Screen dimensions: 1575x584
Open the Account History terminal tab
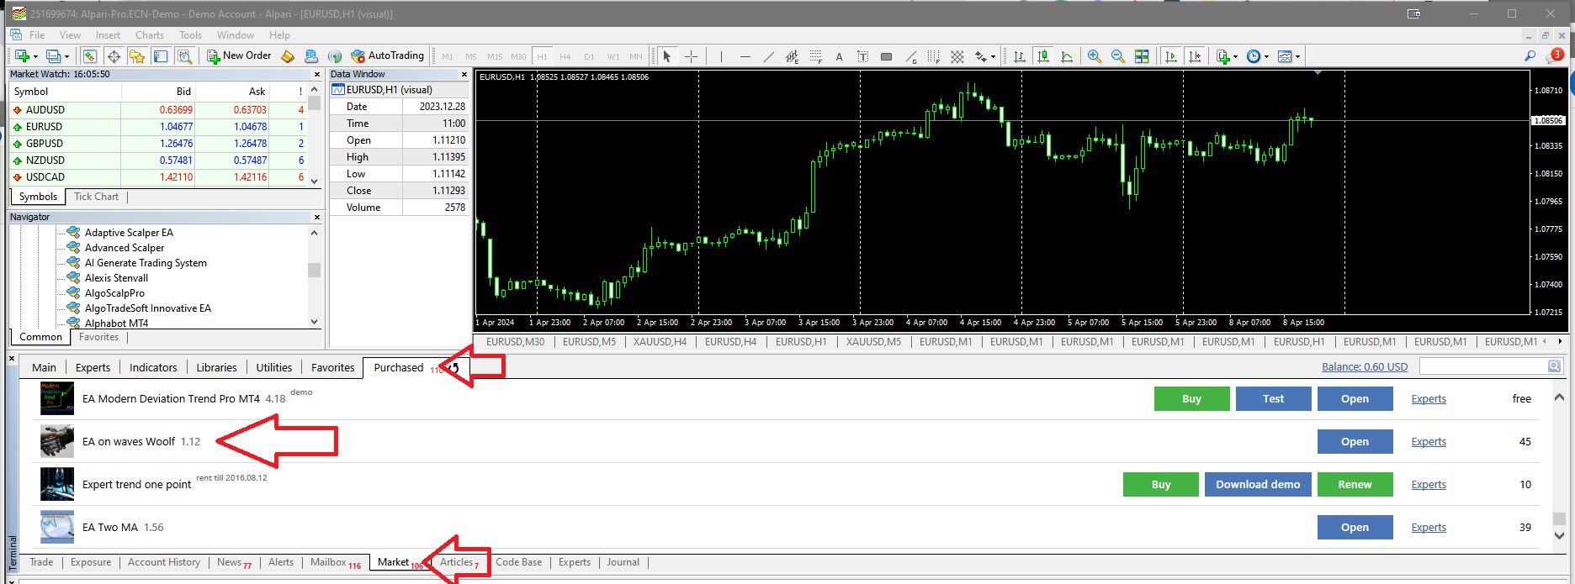click(164, 562)
